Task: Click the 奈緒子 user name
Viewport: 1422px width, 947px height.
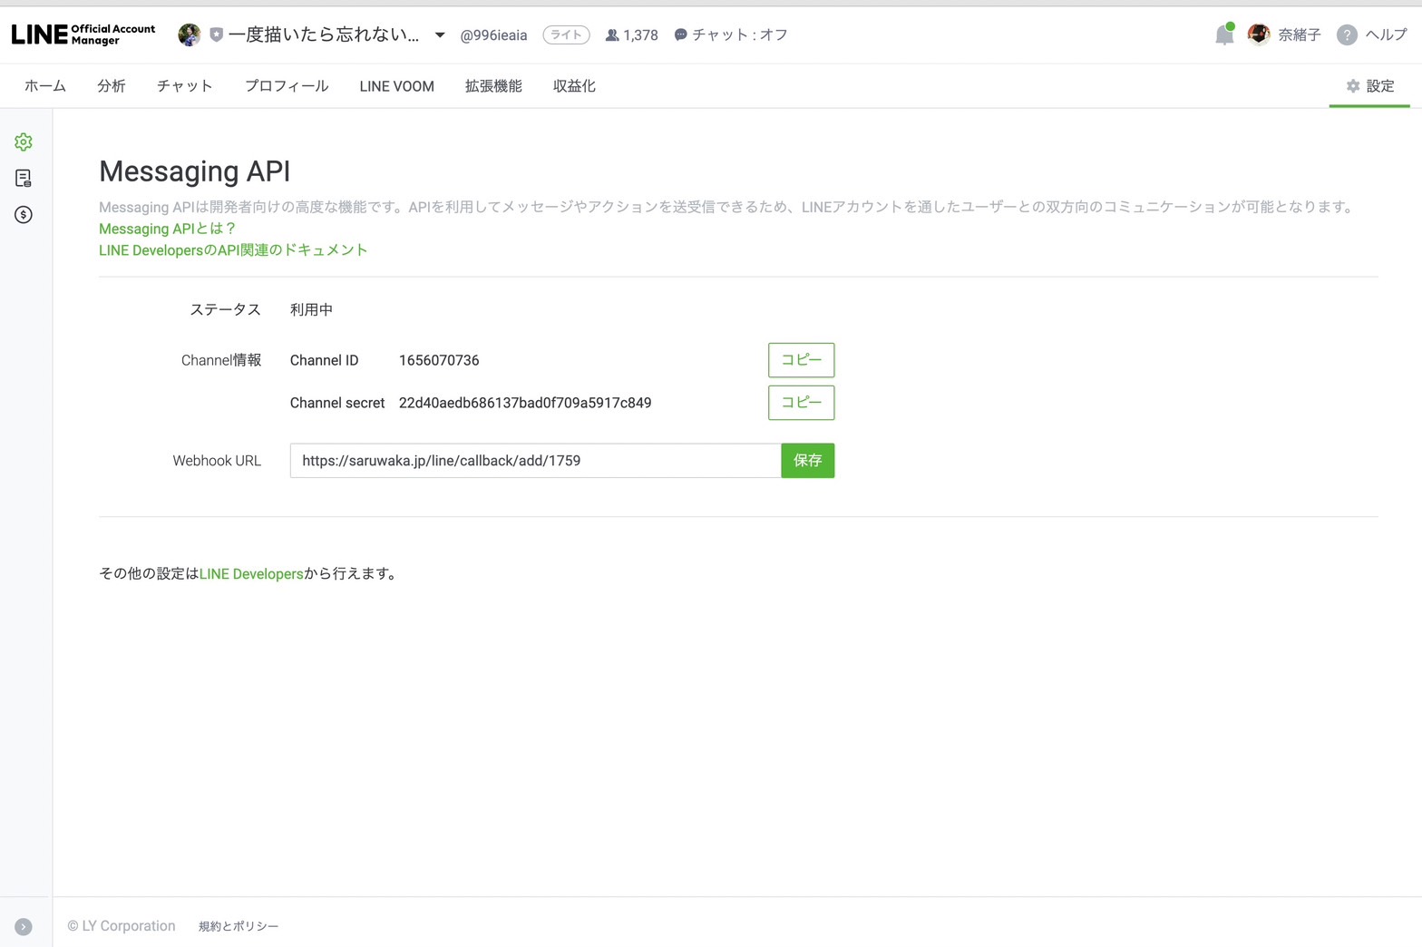Action: click(1300, 34)
